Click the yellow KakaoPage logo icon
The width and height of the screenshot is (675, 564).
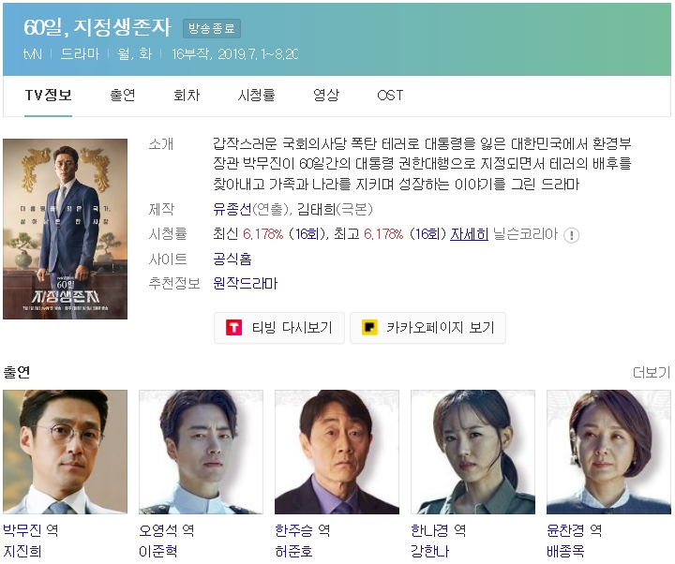point(369,327)
